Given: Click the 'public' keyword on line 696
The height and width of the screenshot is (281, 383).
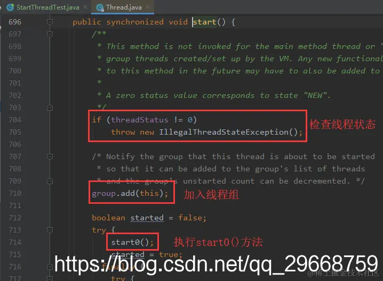Looking at the screenshot, I should 87,22.
